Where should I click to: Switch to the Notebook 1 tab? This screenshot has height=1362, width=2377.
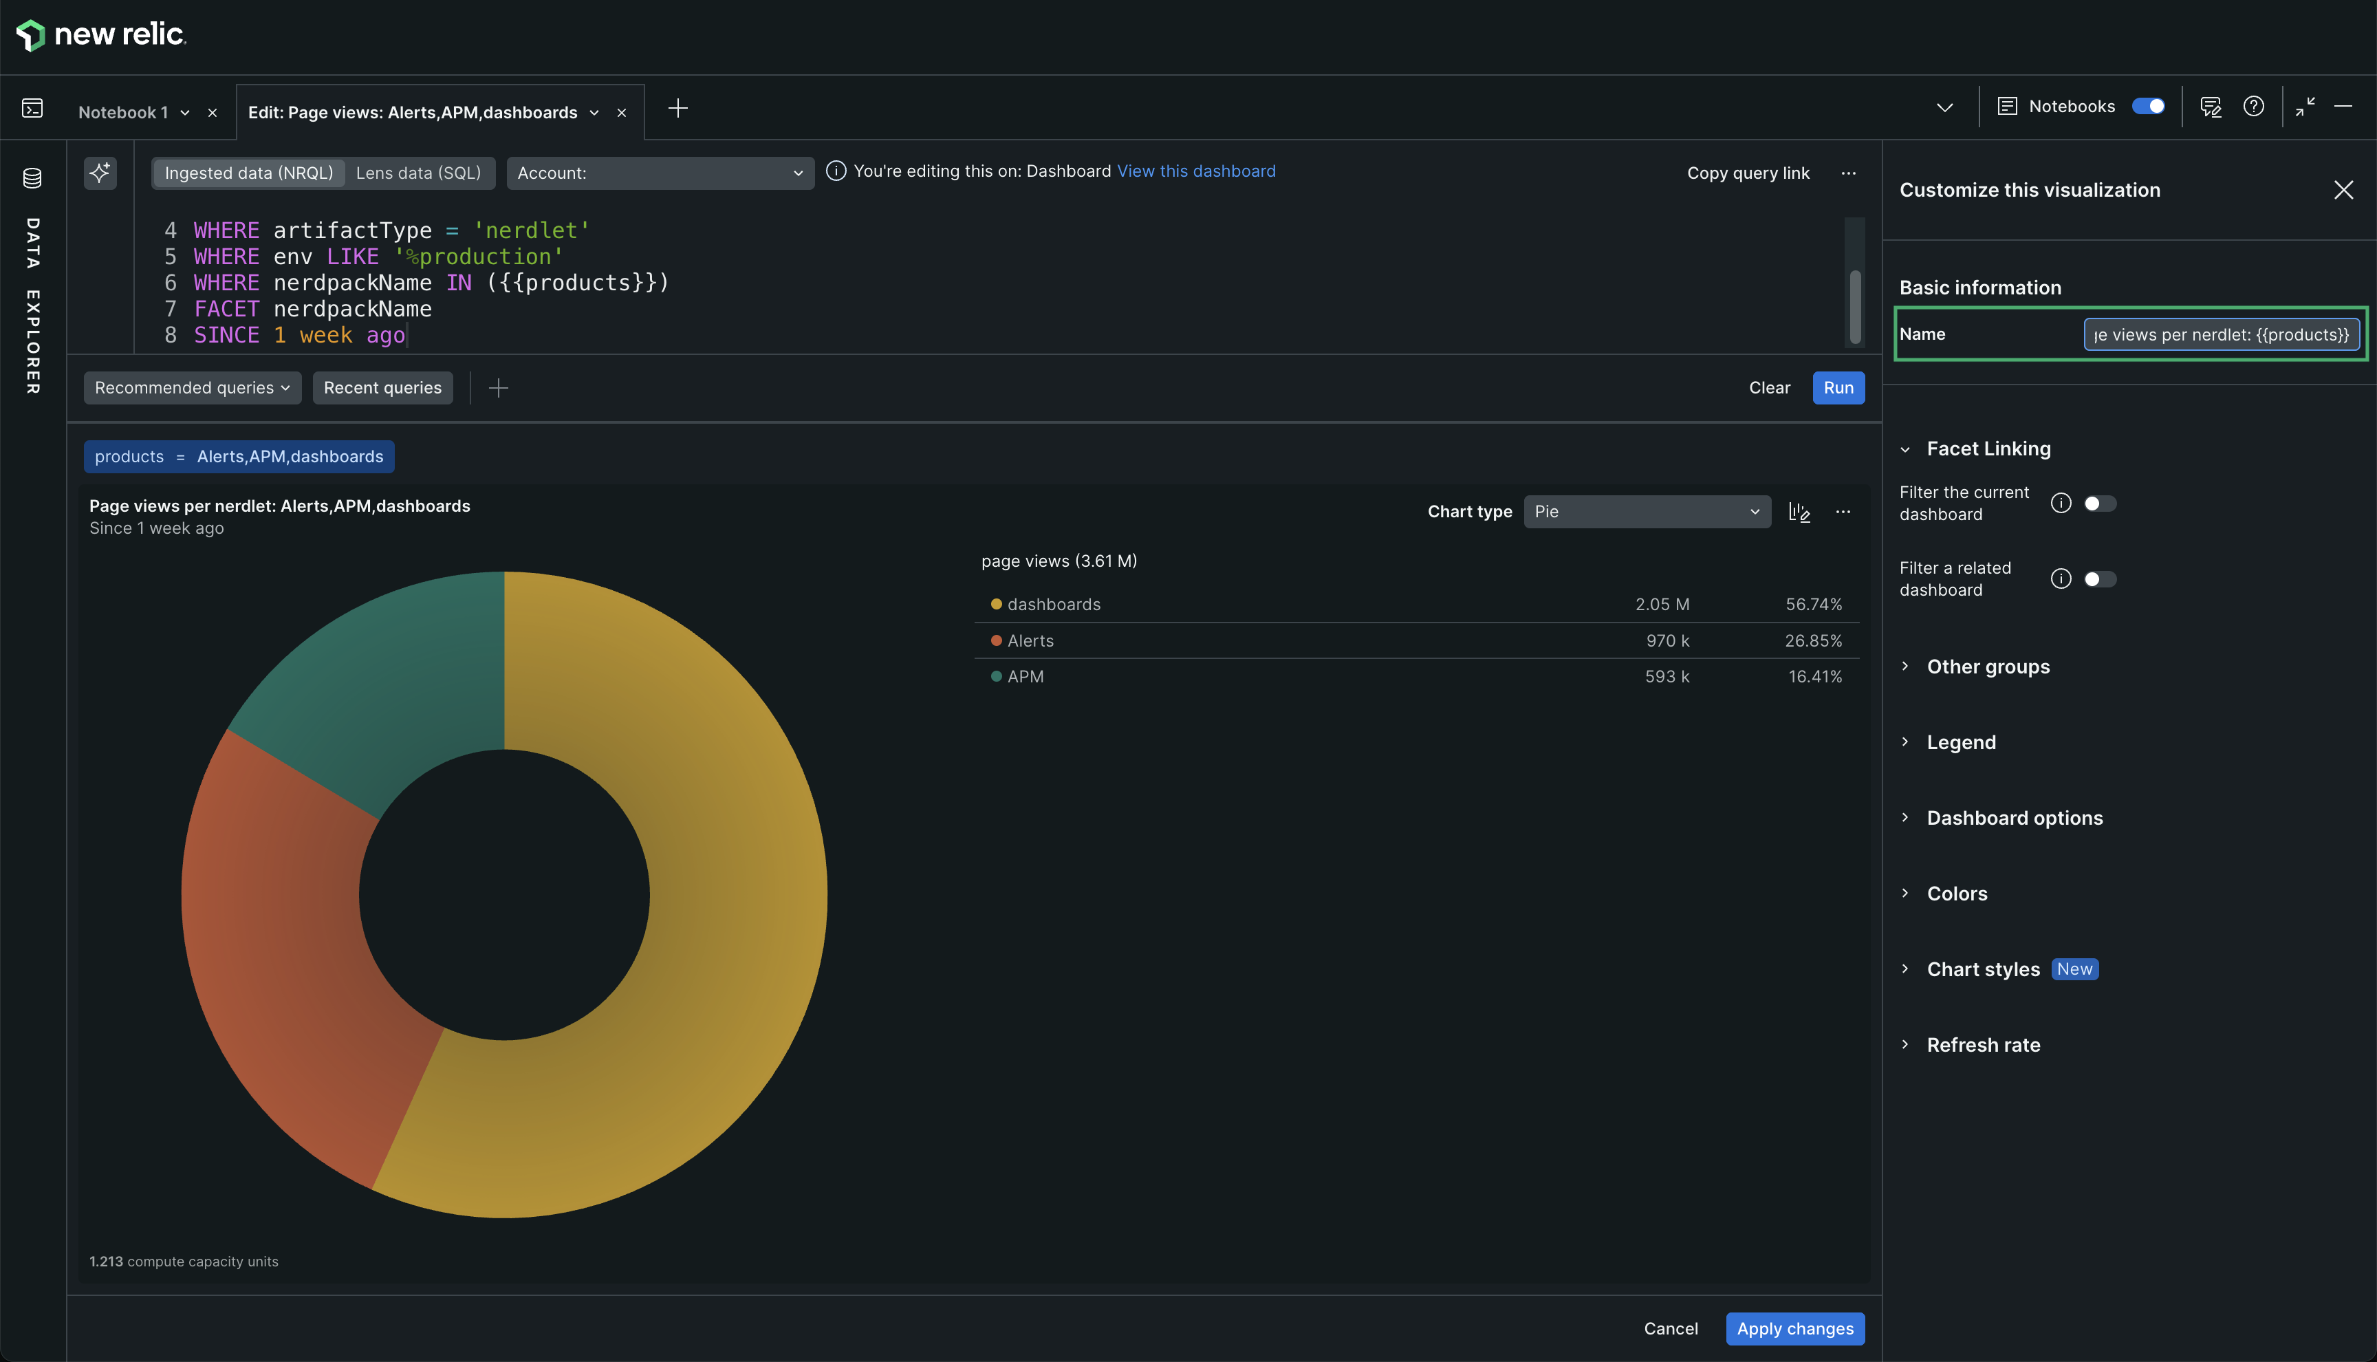123,112
